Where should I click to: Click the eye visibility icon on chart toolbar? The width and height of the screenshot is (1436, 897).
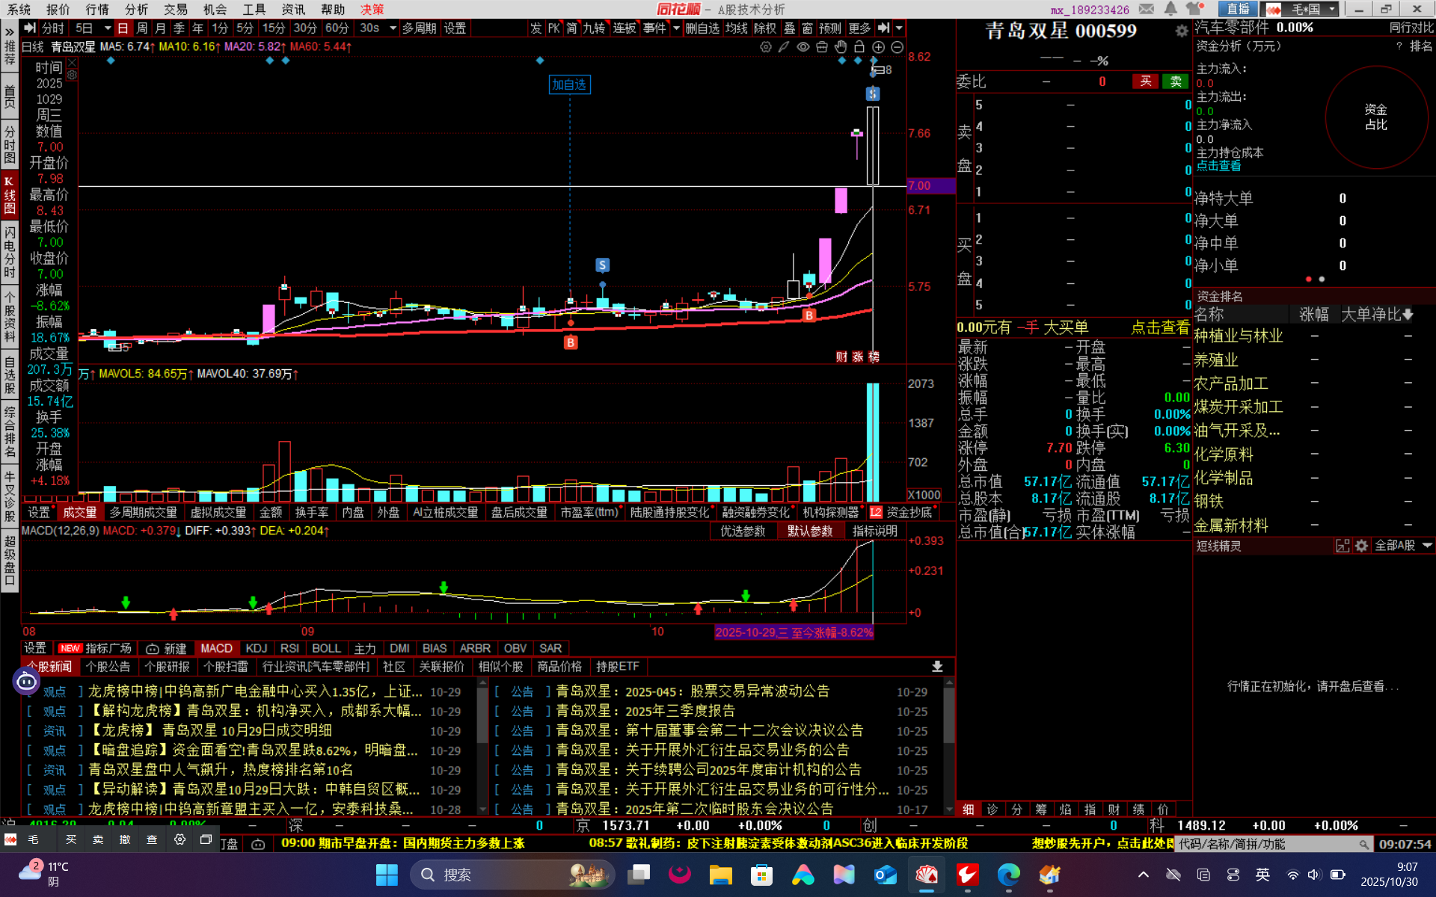click(803, 47)
